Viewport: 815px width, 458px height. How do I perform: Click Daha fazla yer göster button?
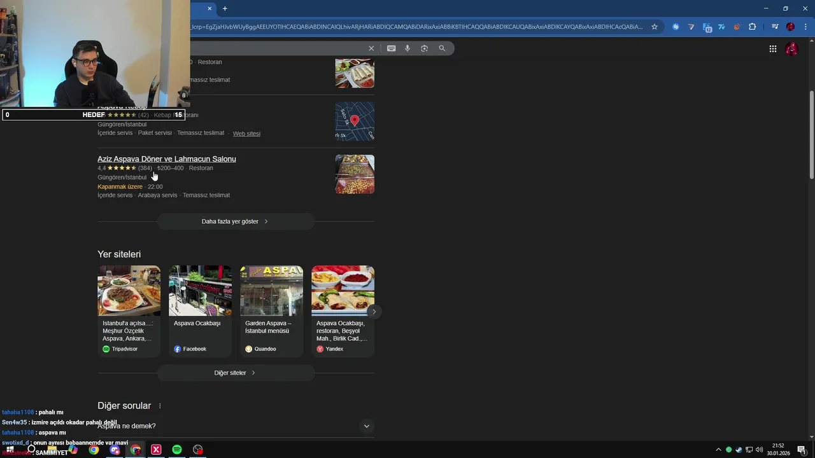point(235,221)
